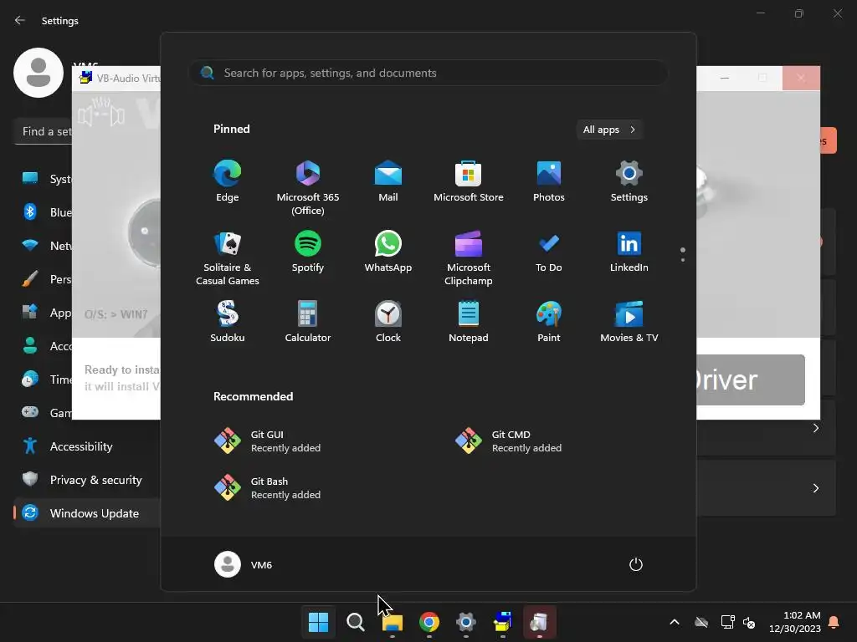Focus the Start menu search box
Screen dimensions: 857x642
click(428, 73)
